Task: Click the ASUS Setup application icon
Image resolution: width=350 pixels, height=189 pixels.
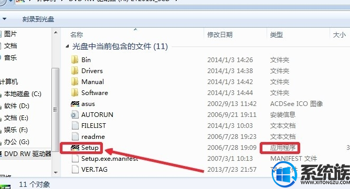Action: tap(75, 147)
